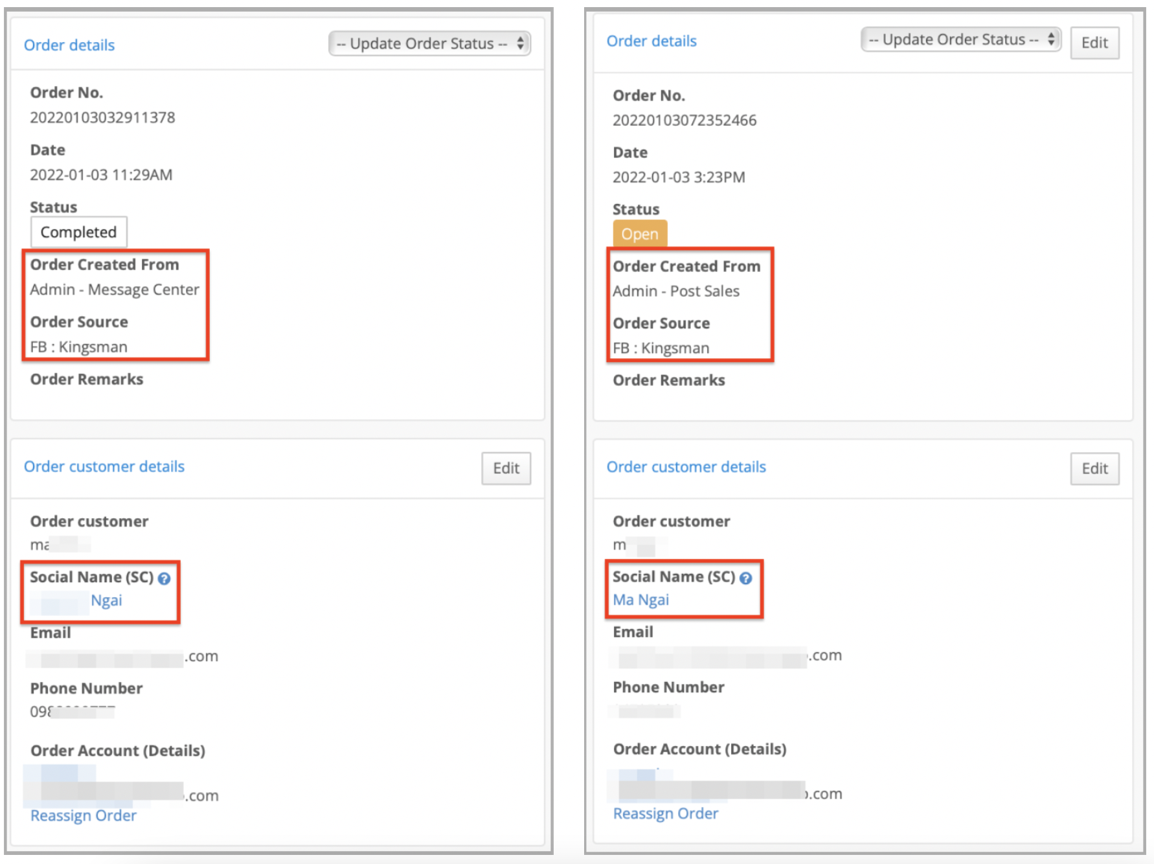Select order number 2022010303291​1378
This screenshot has height=864, width=1154.
pos(102,118)
